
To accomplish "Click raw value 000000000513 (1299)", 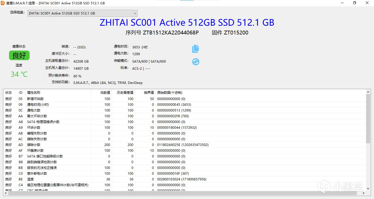I will click(174, 110).
